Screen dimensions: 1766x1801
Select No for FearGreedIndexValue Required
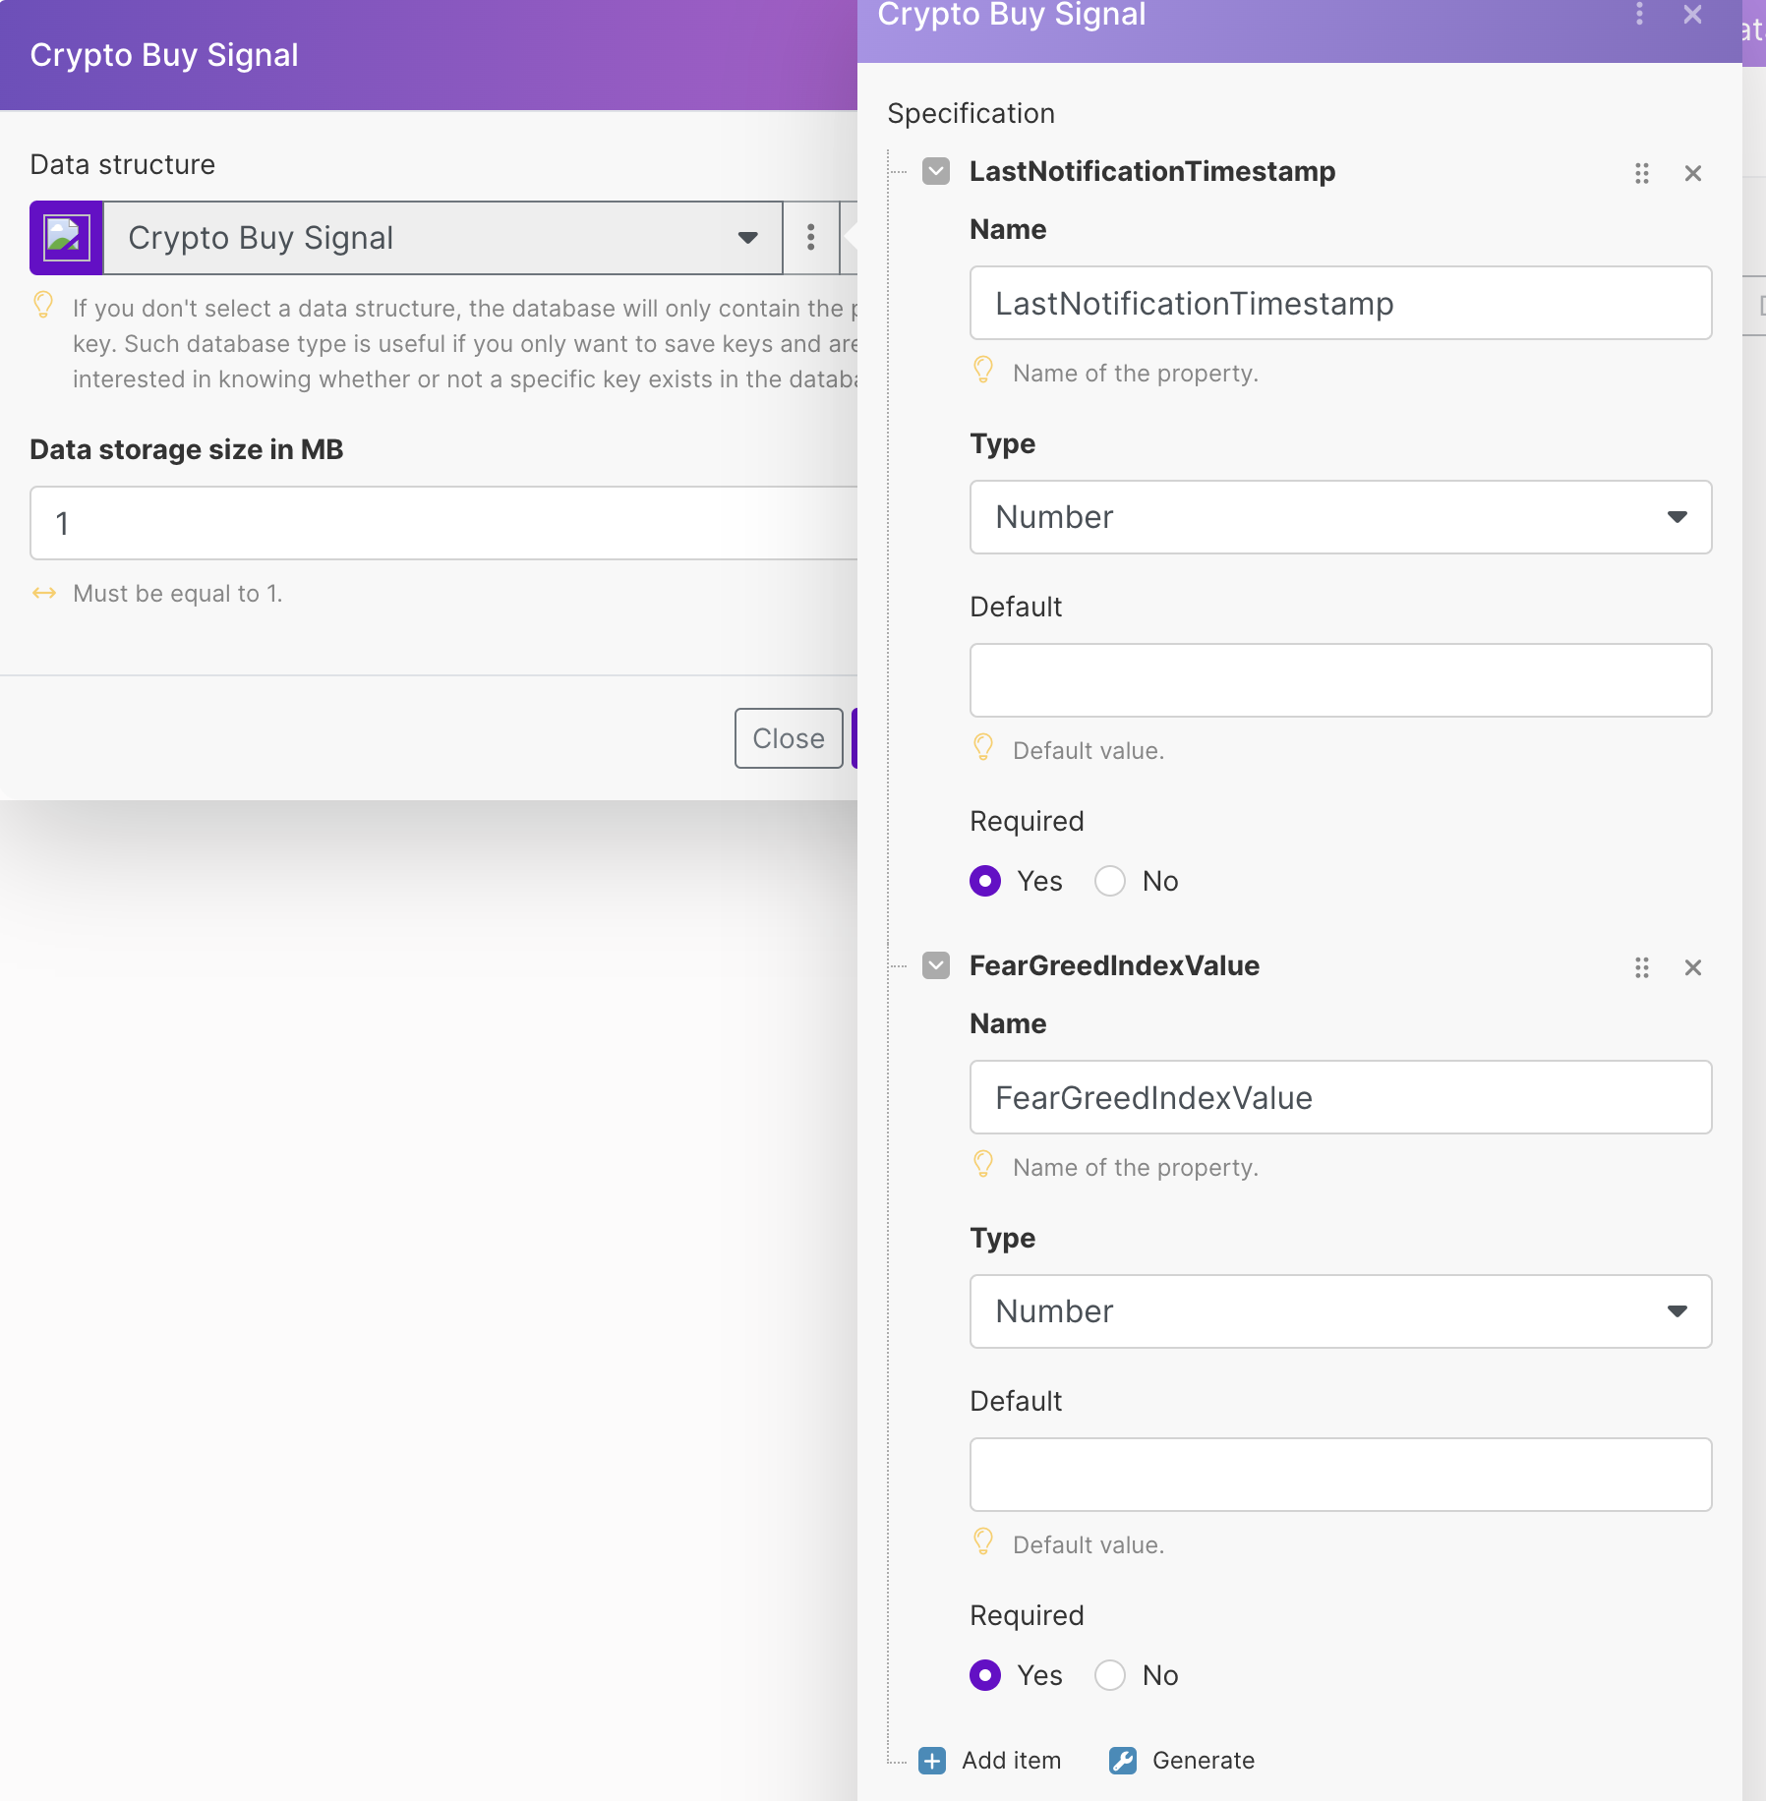coord(1110,1675)
